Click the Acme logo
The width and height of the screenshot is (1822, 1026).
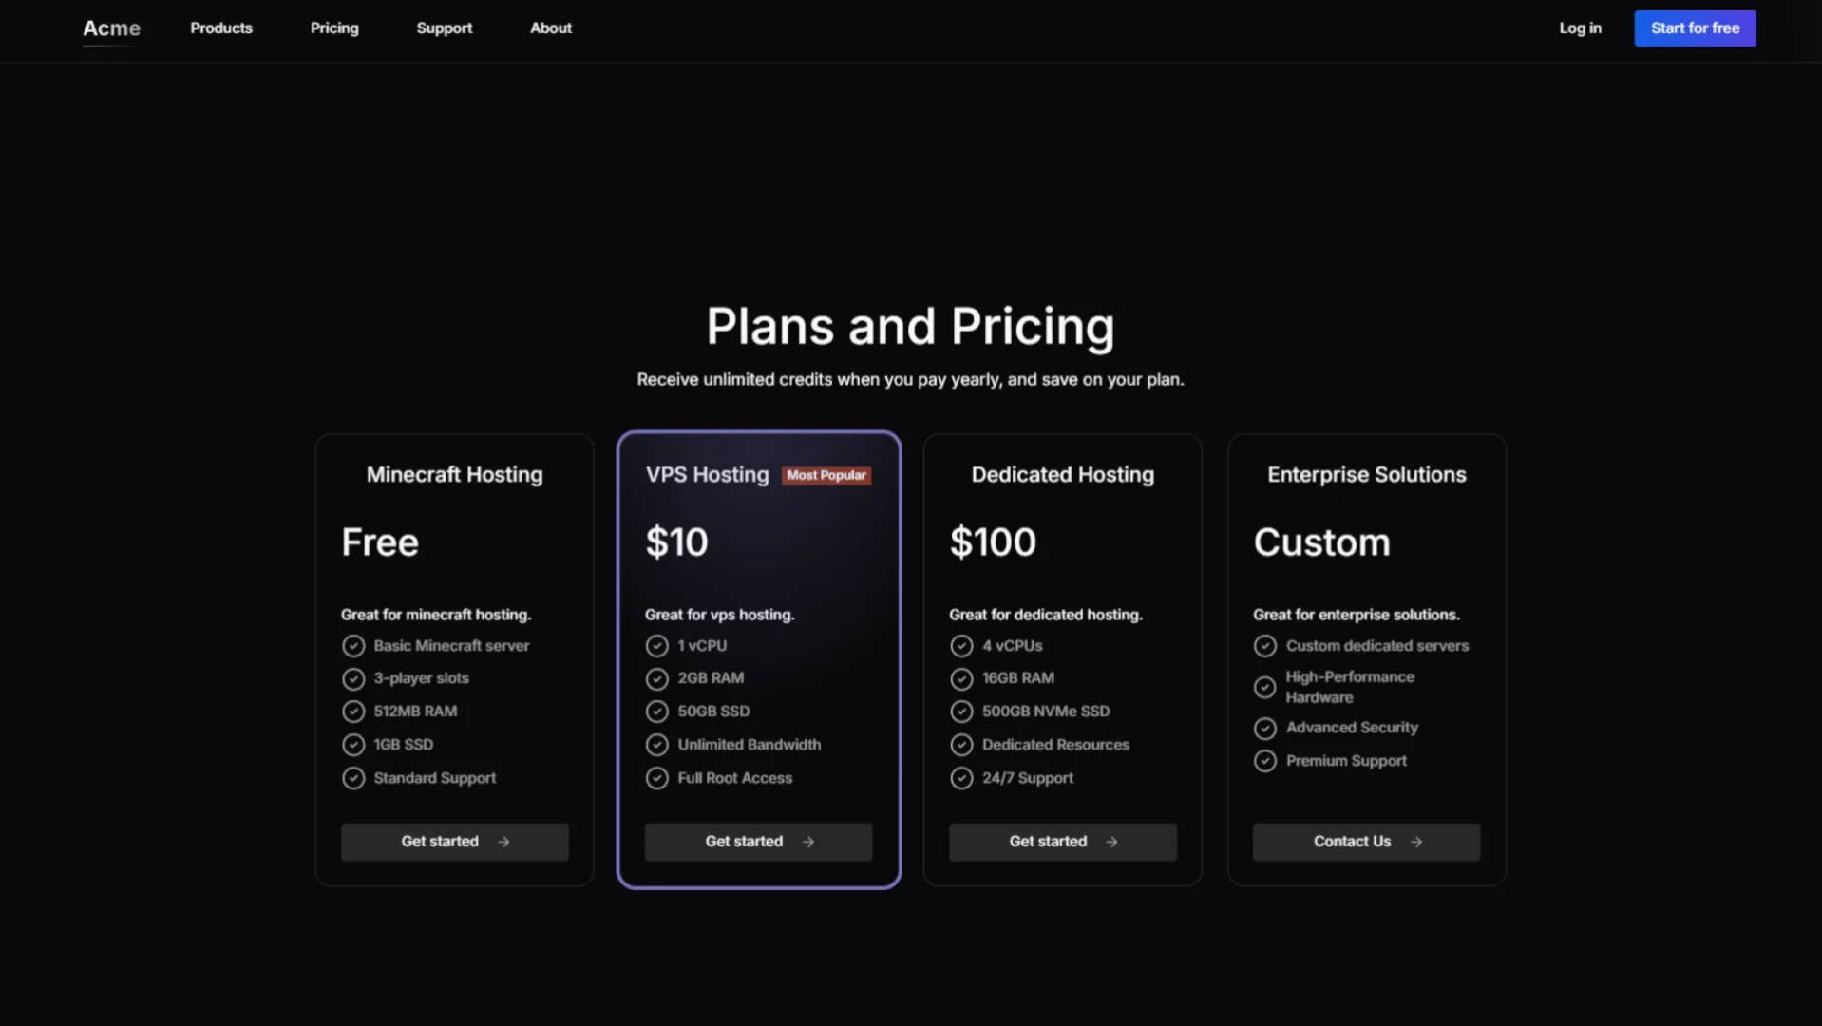click(x=111, y=28)
